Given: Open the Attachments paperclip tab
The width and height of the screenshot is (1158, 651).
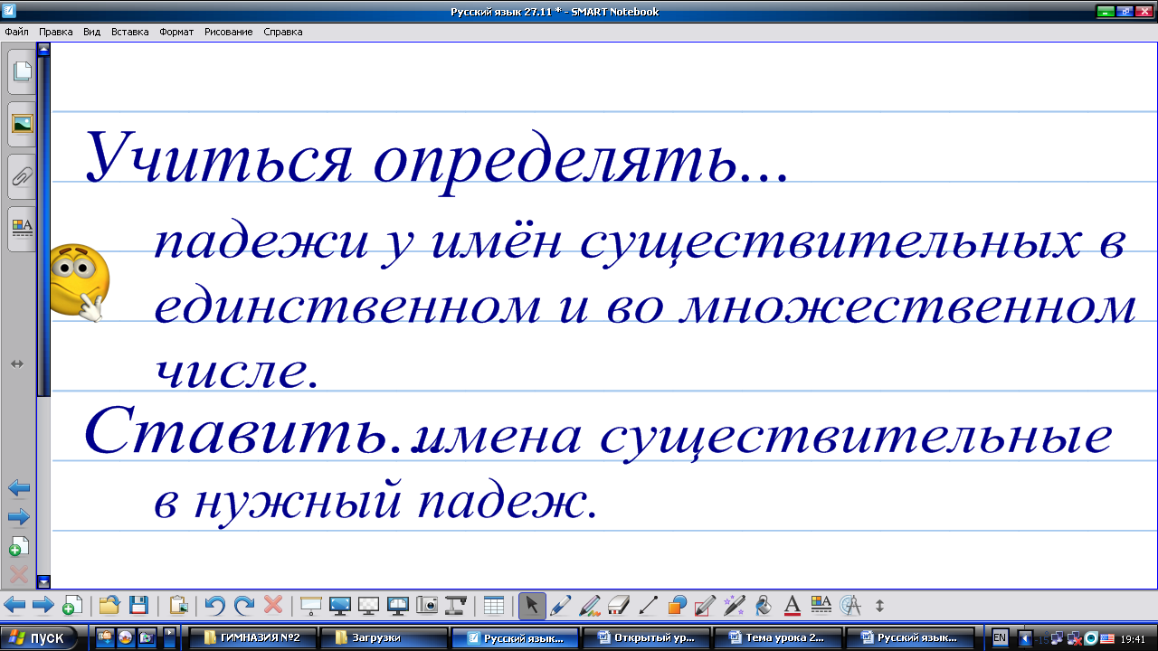Looking at the screenshot, I should (22, 176).
